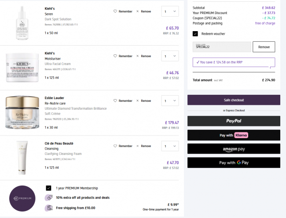The height and width of the screenshot is (218, 286).
Task: Click the voucher code input field
Action: point(222,47)
